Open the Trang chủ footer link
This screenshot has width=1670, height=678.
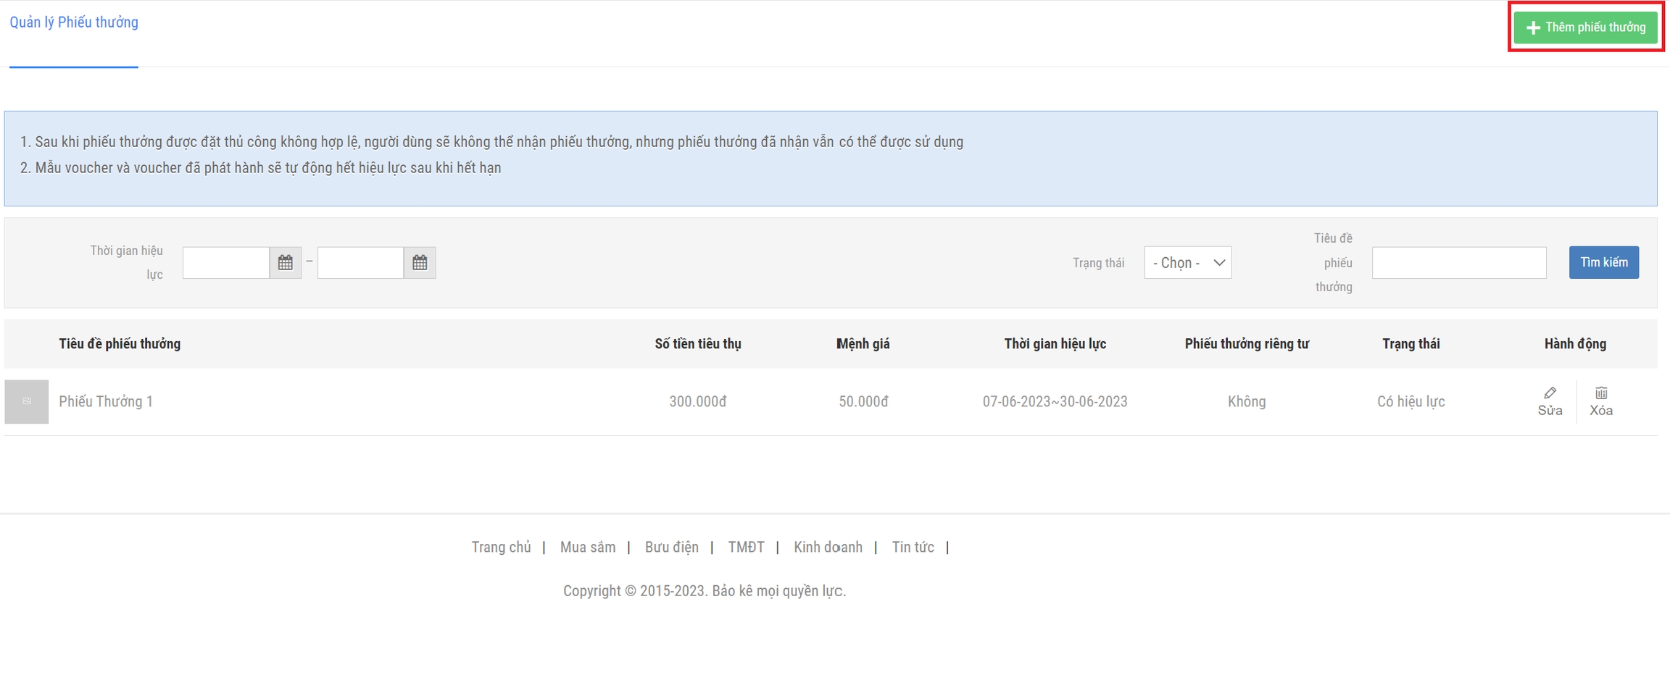tap(501, 547)
